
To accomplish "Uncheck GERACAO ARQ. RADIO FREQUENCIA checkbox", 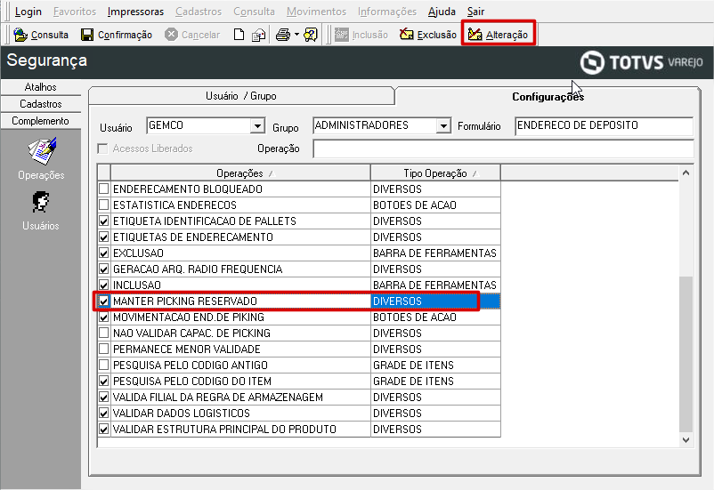I will click(104, 269).
